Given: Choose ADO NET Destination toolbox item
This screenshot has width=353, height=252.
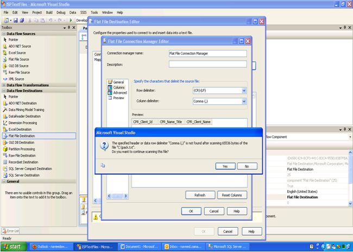Looking at the screenshot, I should [22, 103].
